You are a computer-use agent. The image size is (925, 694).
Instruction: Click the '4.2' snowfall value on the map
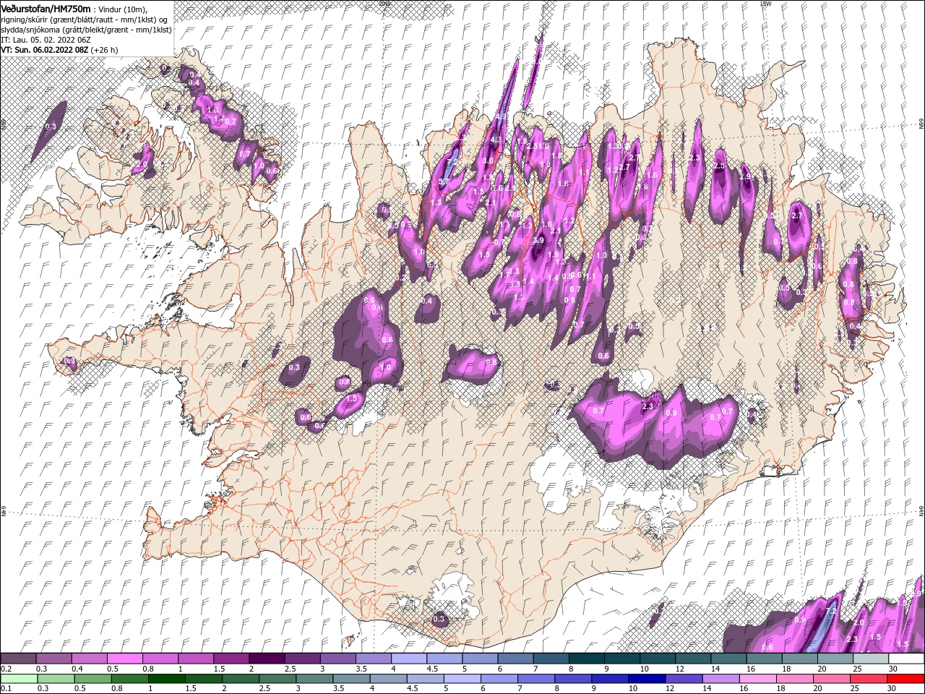tap(496, 140)
